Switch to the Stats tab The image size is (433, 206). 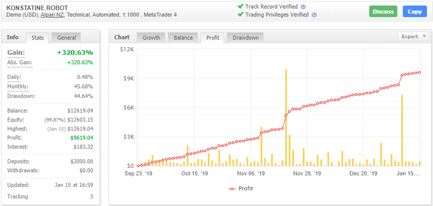[x=38, y=38]
